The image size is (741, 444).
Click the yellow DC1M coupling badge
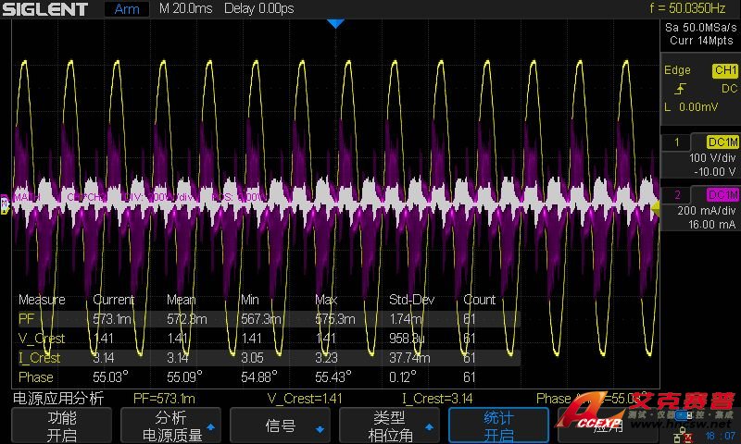tap(722, 142)
